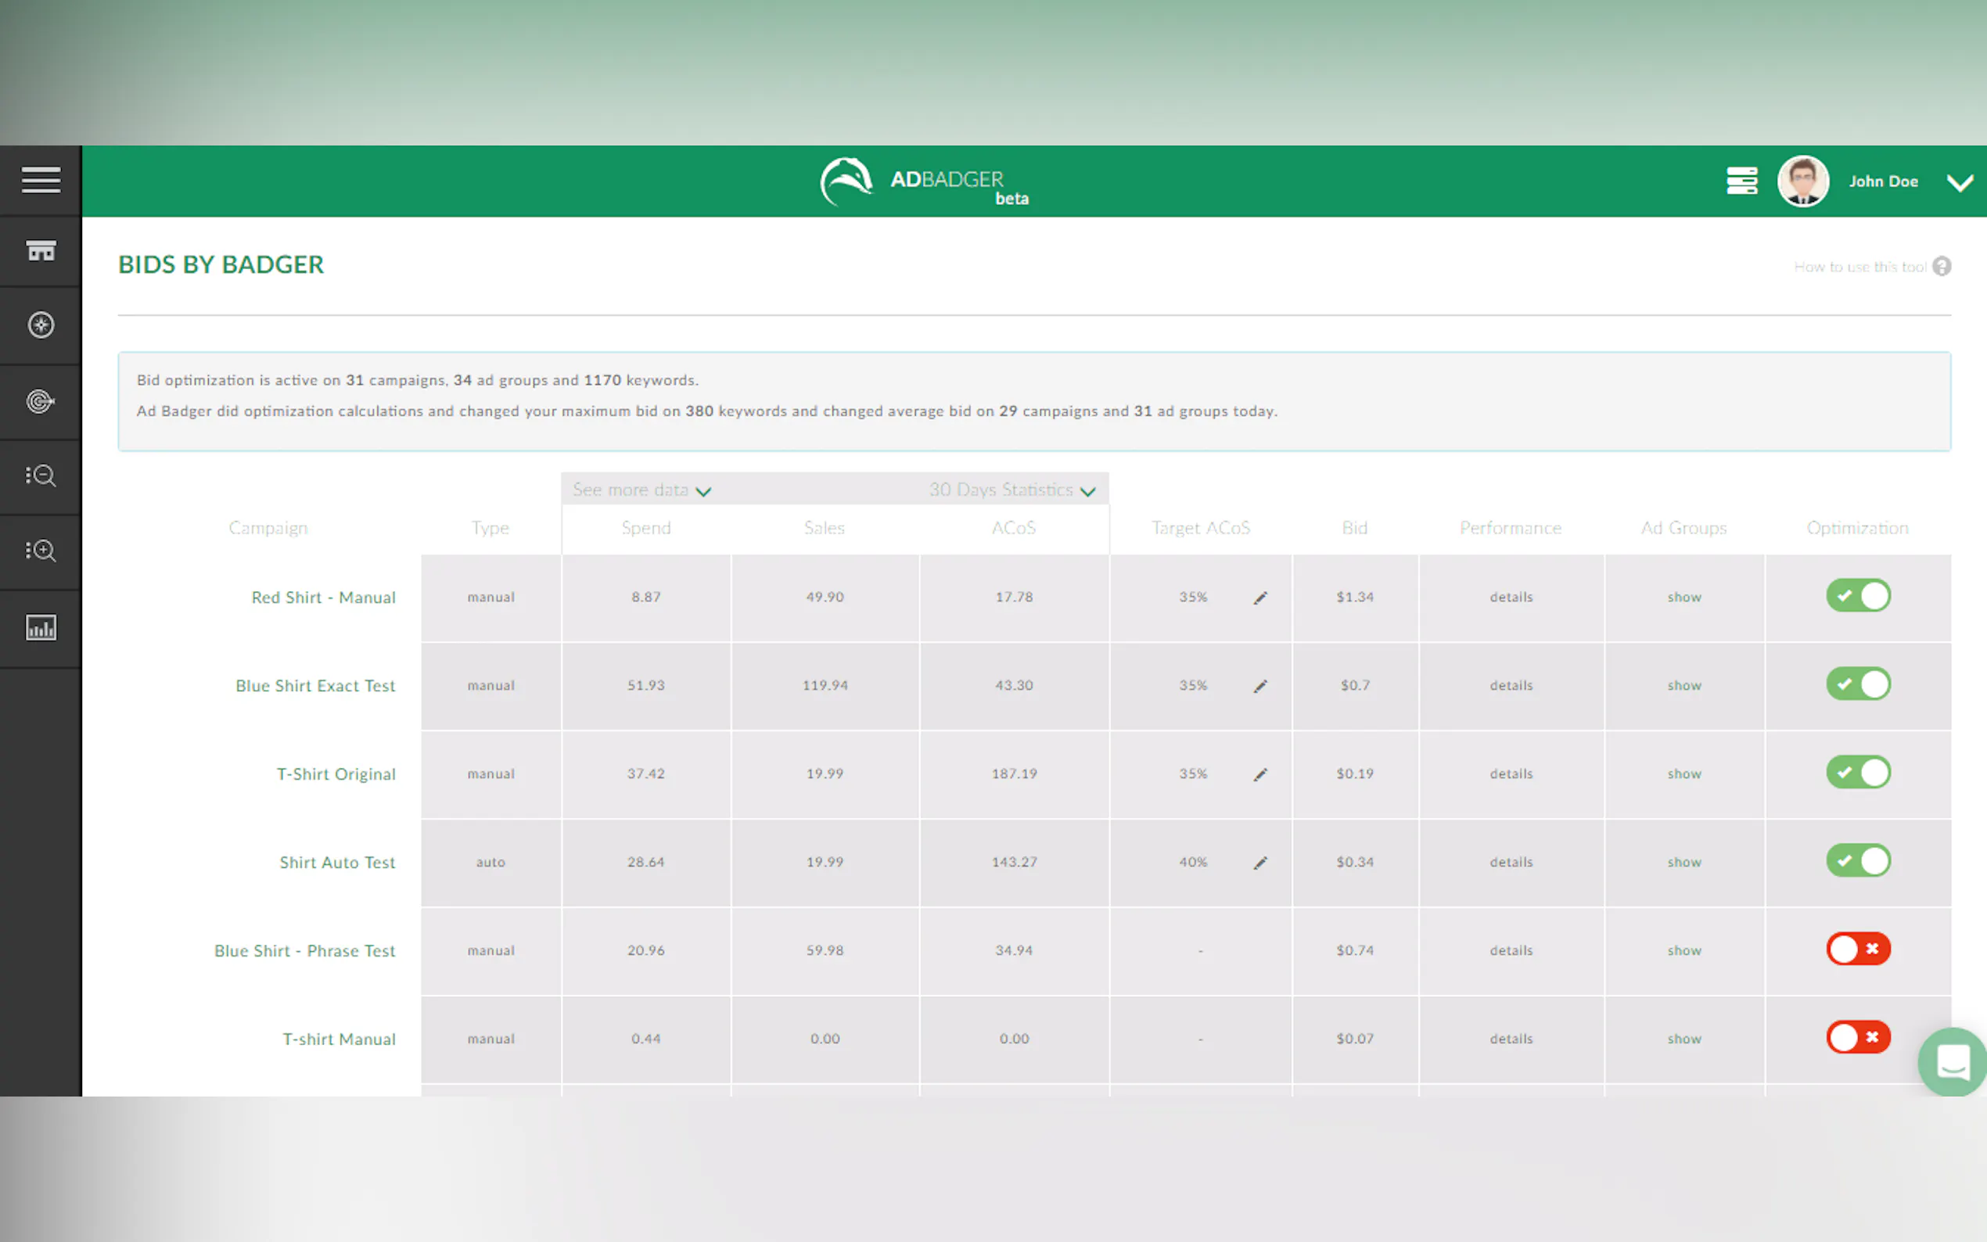1987x1242 pixels.
Task: Click the zoom-in list search icon
Action: pyautogui.click(x=40, y=551)
